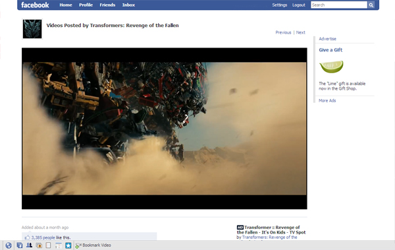Click the globe icon in the bottom bar
The image size is (395, 250).
(9, 245)
